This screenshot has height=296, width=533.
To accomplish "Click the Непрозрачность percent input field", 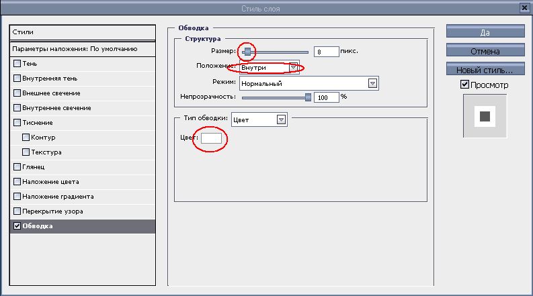I will (326, 97).
